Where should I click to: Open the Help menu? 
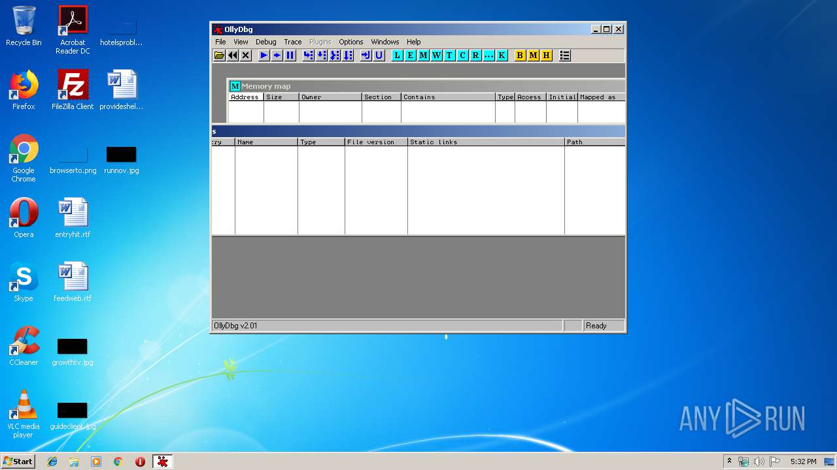click(414, 42)
